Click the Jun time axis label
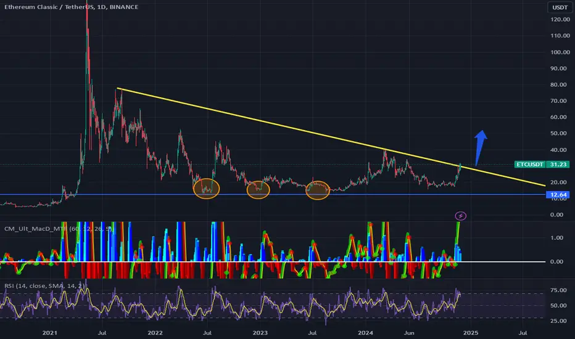Image resolution: width=575 pixels, height=339 pixels. (408, 333)
